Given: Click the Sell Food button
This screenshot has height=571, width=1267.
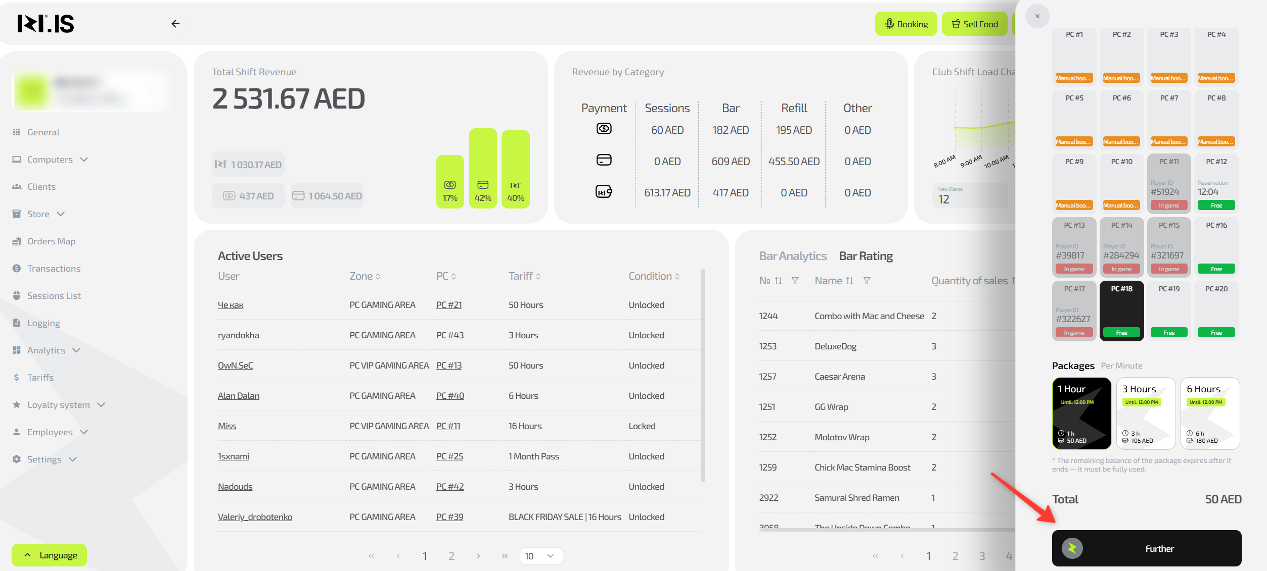Looking at the screenshot, I should (974, 24).
